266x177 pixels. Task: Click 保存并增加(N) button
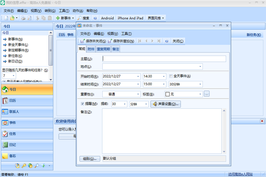121,41
